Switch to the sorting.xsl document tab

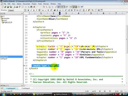click(x=26, y=88)
